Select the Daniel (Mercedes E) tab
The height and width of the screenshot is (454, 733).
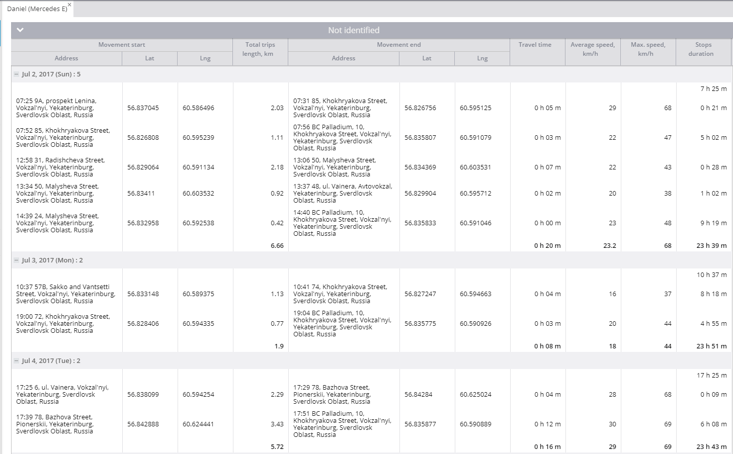pyautogui.click(x=37, y=9)
